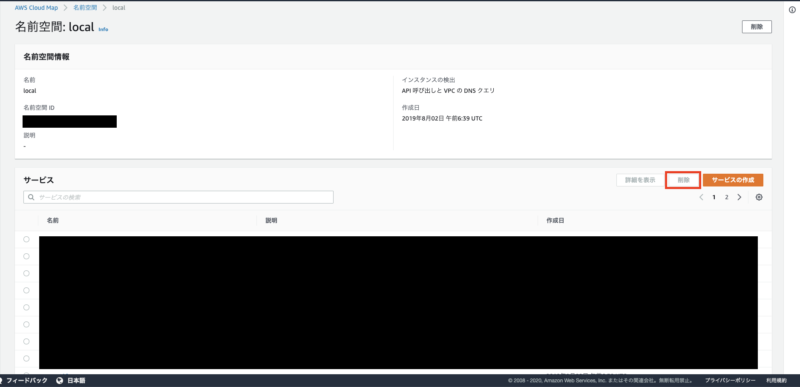Open the プライバシーポリシー footer link
800x387 pixels.
point(730,381)
